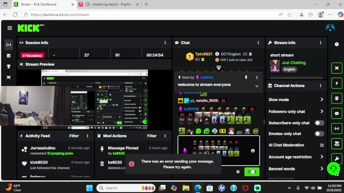This screenshot has height=193, width=344.
Task: Open natalie_1609 username in chat
Action: (207, 101)
